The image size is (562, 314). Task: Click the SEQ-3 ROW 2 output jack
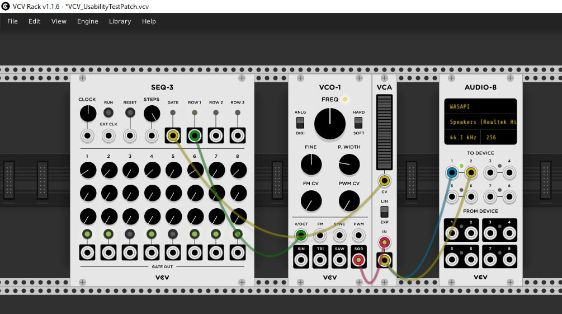tap(216, 135)
